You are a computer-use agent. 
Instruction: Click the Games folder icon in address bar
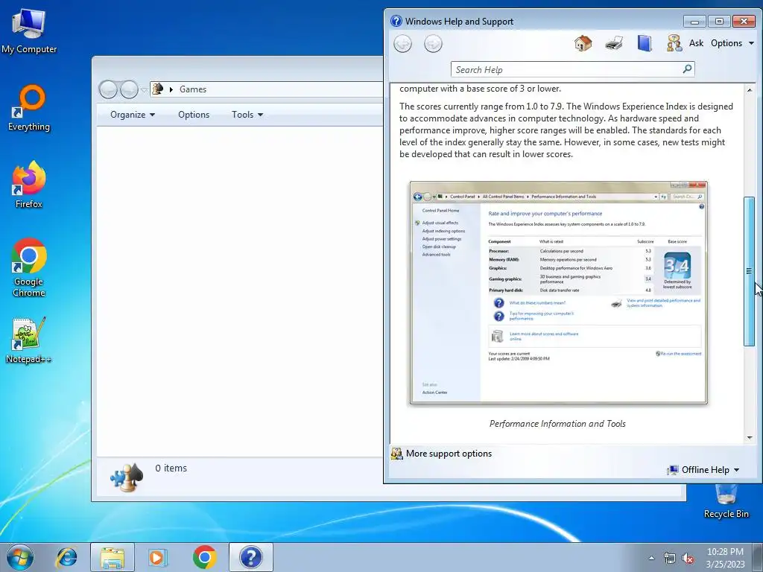tap(158, 89)
